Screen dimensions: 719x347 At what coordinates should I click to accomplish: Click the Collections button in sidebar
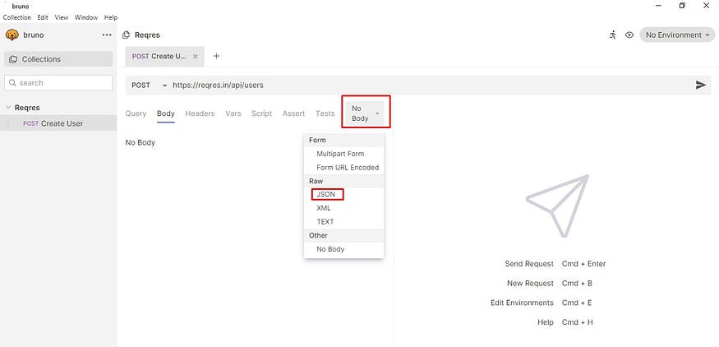tap(58, 59)
